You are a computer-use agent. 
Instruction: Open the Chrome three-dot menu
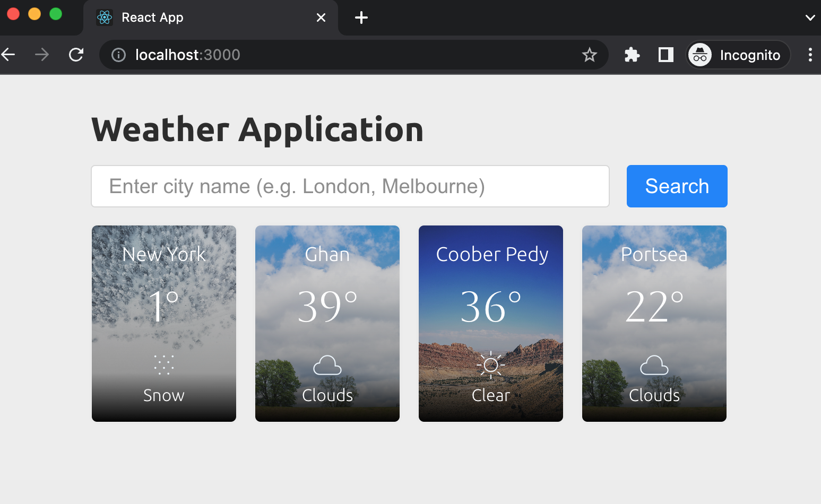pos(810,55)
